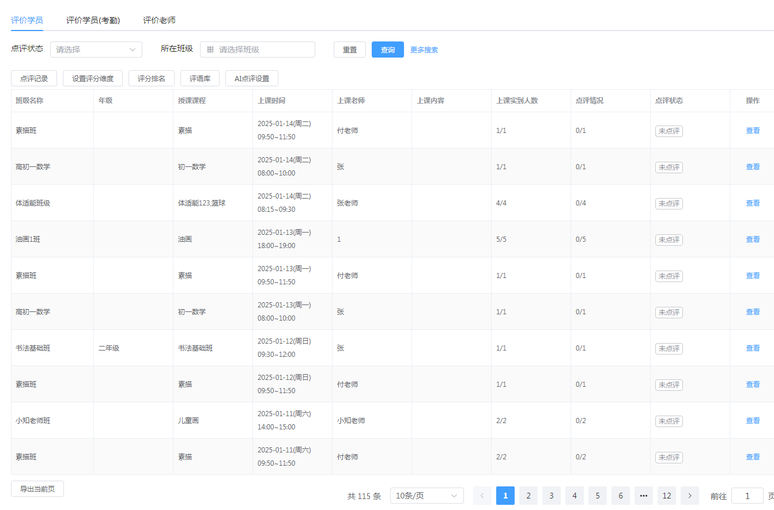Switch to the 评价老师 tab
The height and width of the screenshot is (510, 774).
tap(159, 20)
